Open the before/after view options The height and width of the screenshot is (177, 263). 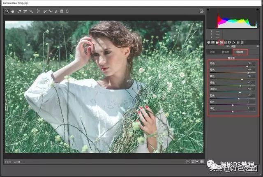(x=188, y=162)
